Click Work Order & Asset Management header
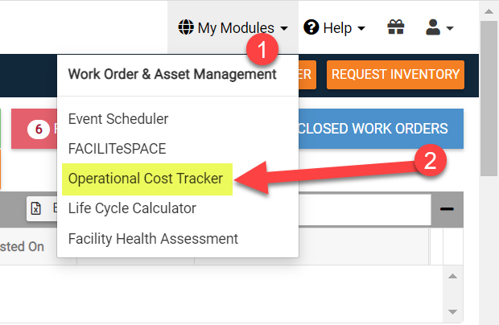This screenshot has width=499, height=325. click(x=172, y=75)
